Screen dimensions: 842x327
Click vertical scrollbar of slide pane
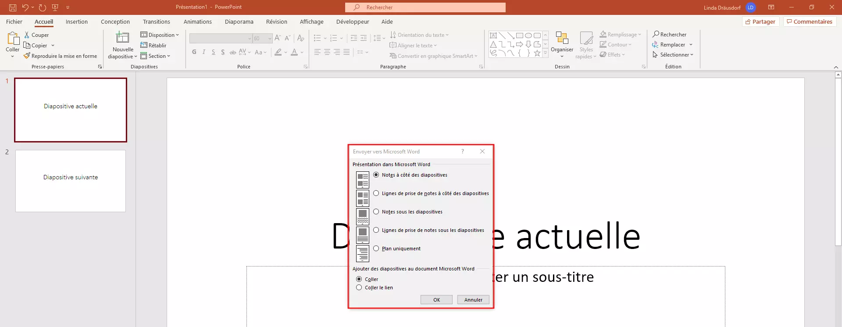838,161
